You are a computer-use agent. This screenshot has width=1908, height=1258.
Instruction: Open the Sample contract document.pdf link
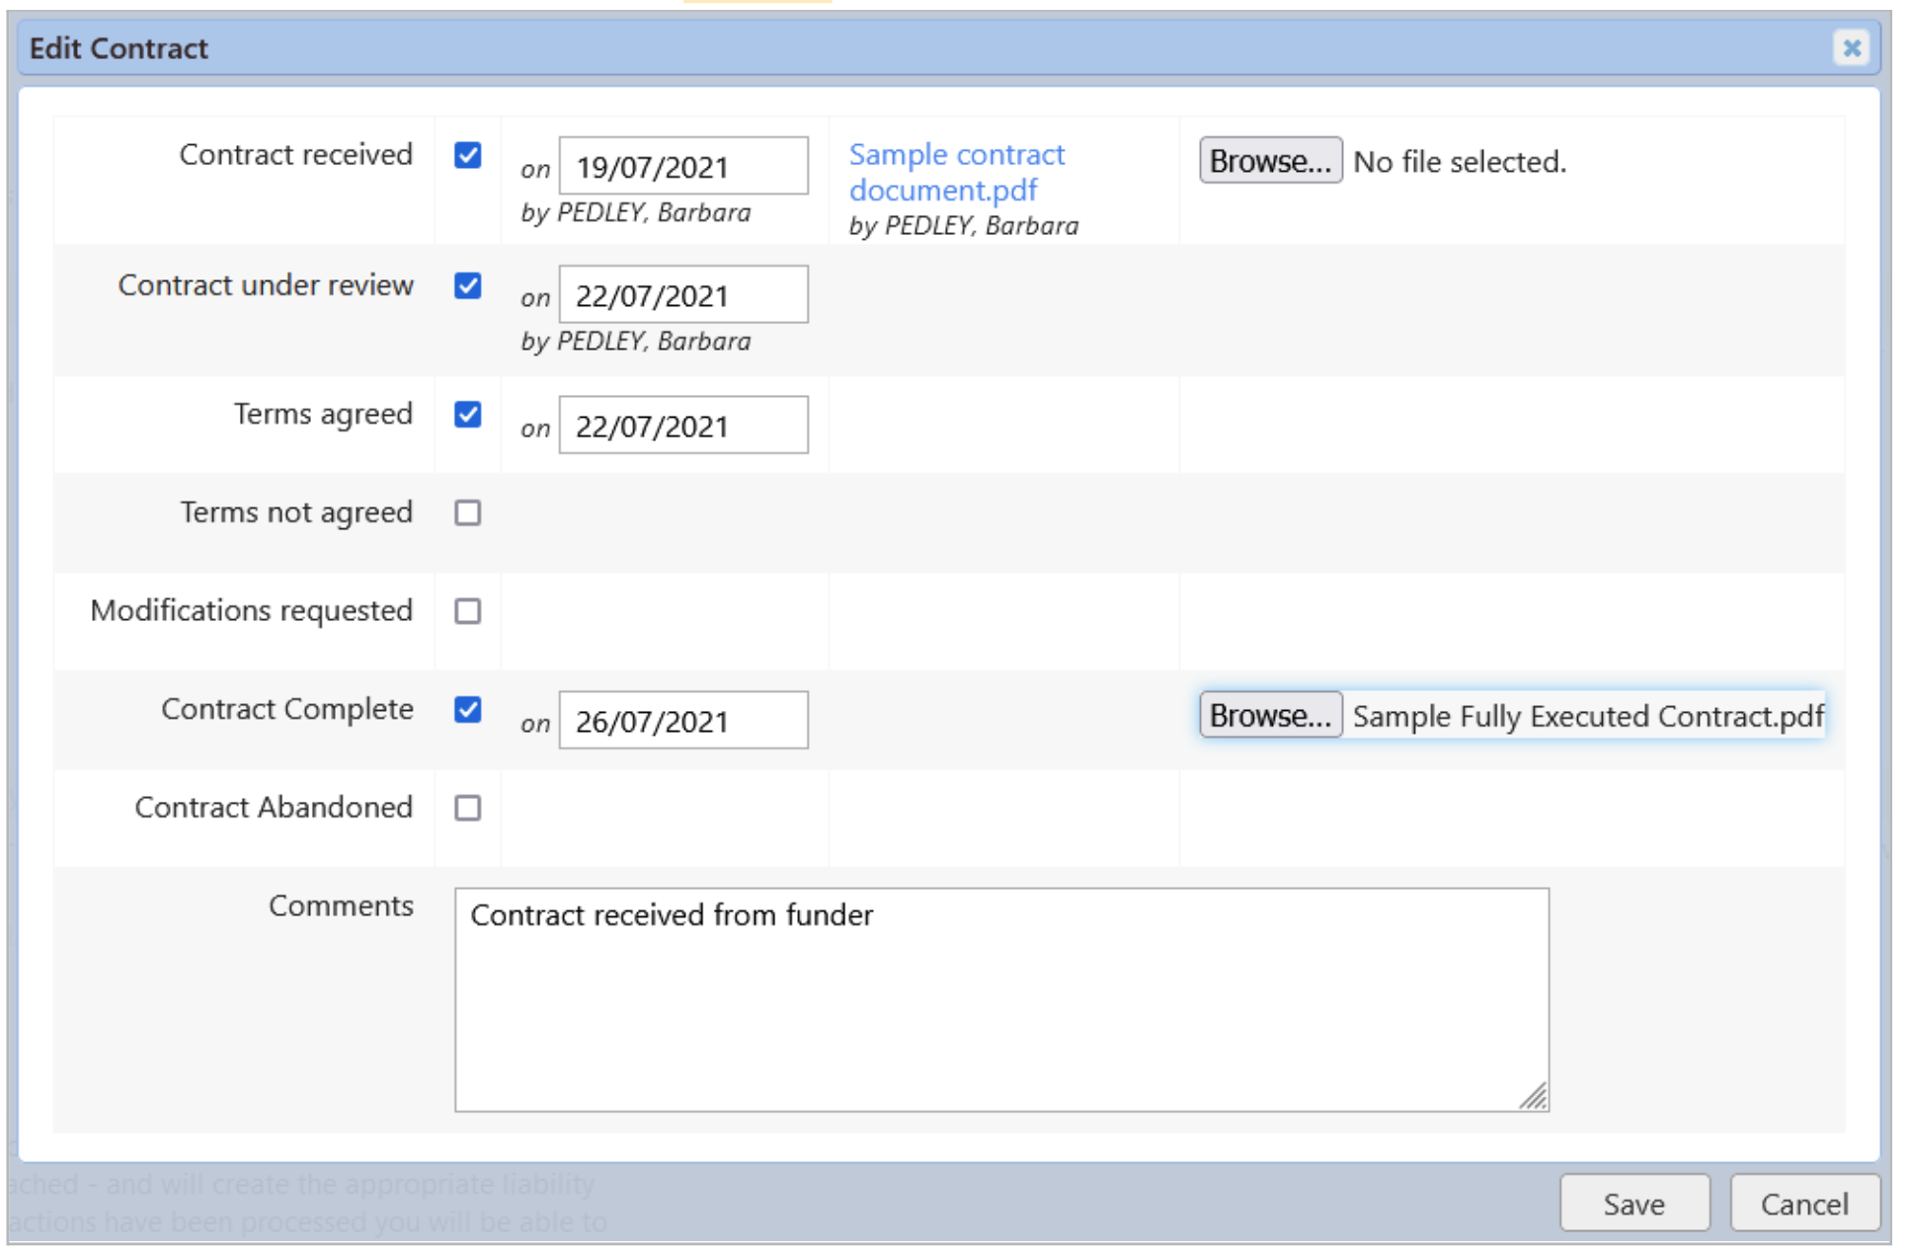955,172
